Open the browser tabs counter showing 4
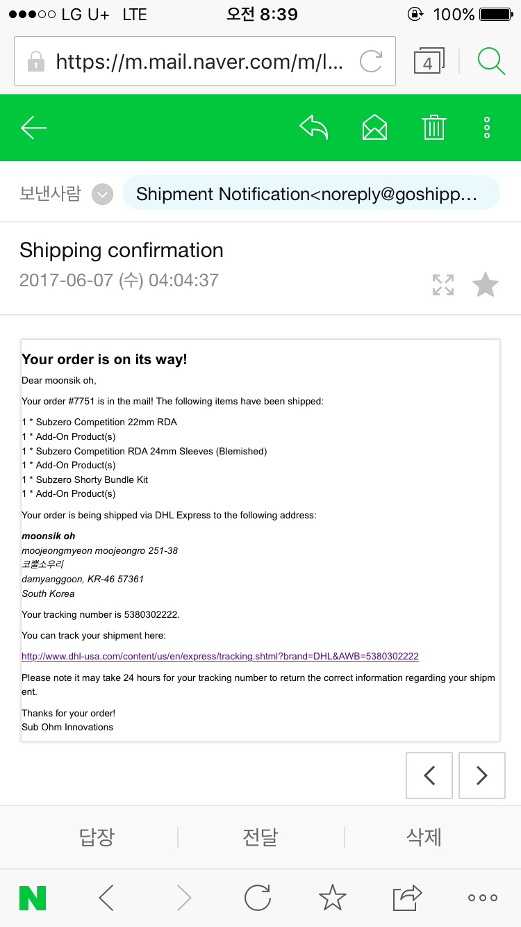This screenshot has width=521, height=927. coord(429,61)
